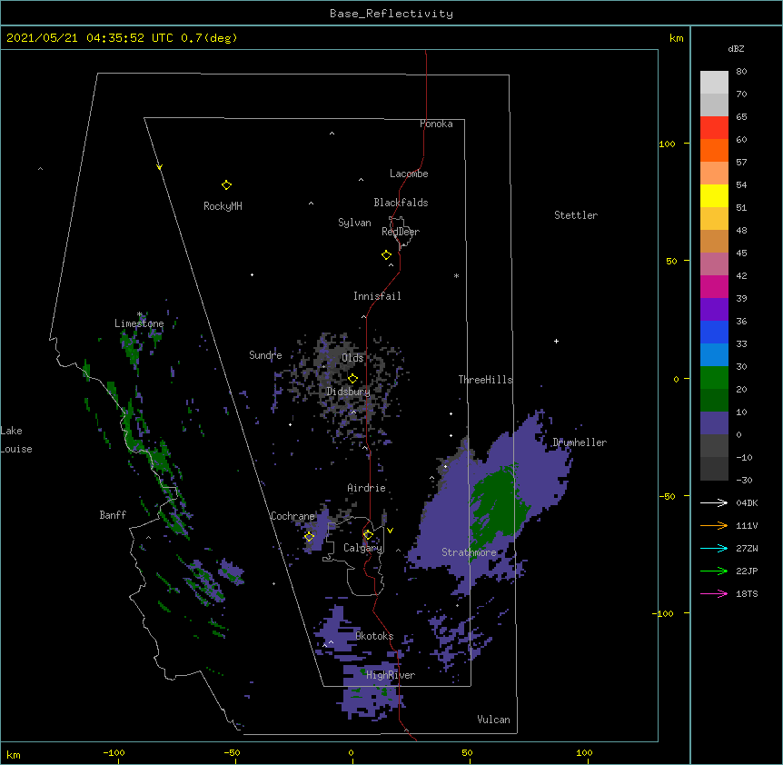Select the yellow diamond marker below Cochrane
This screenshot has height=765, width=783.
coord(309,536)
